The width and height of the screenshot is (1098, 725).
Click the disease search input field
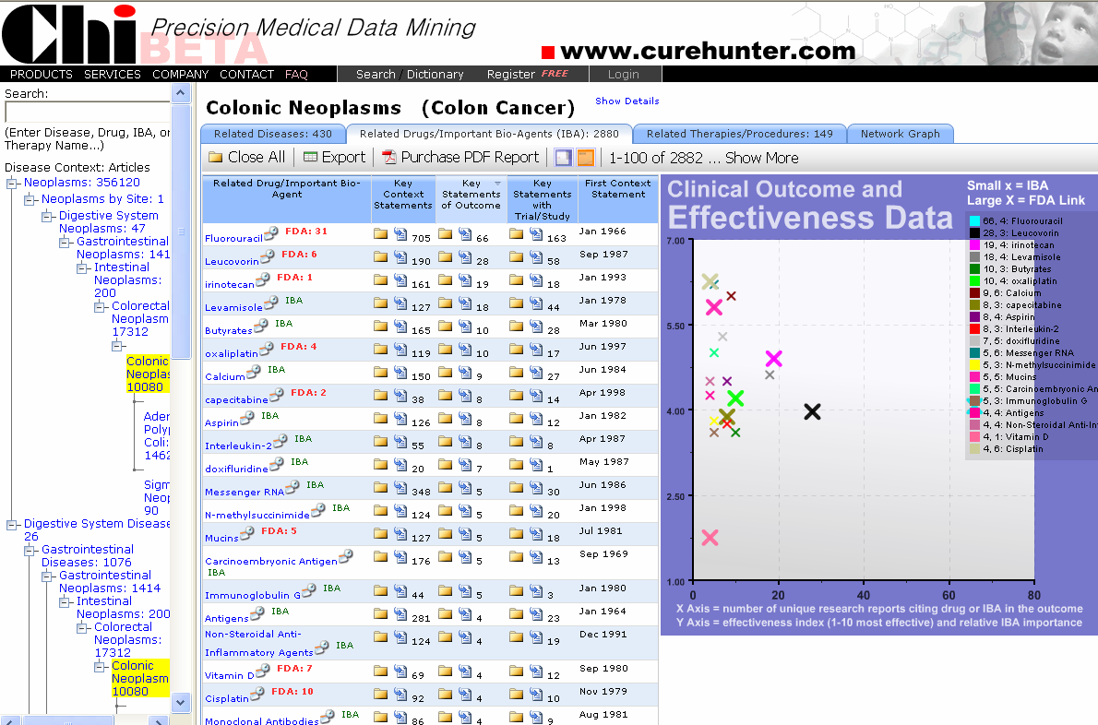(x=87, y=113)
